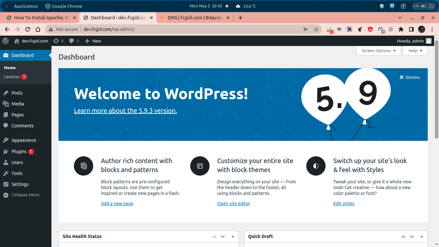Viewport: 439px width, 247px height.
Task: Open the Howdy, admin profile menu
Action: 414,41
